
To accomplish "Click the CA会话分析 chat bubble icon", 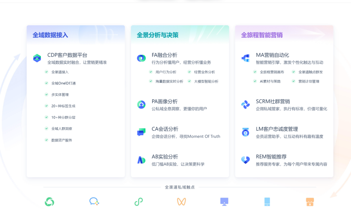I will pyautogui.click(x=141, y=132).
